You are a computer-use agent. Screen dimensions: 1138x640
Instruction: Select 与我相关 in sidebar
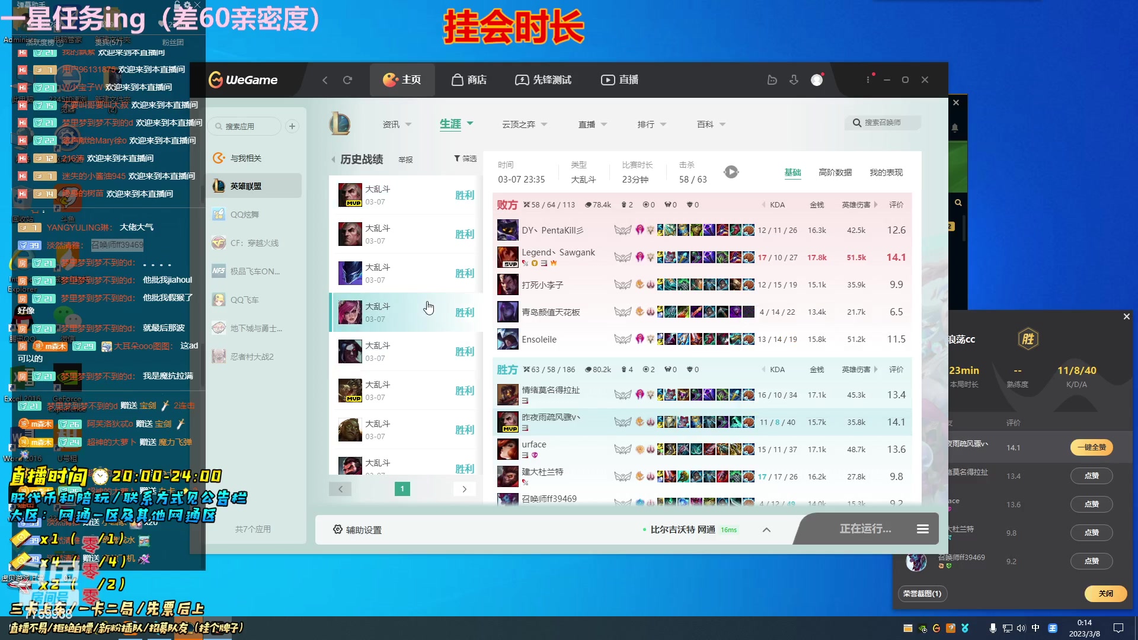pyautogui.click(x=254, y=158)
